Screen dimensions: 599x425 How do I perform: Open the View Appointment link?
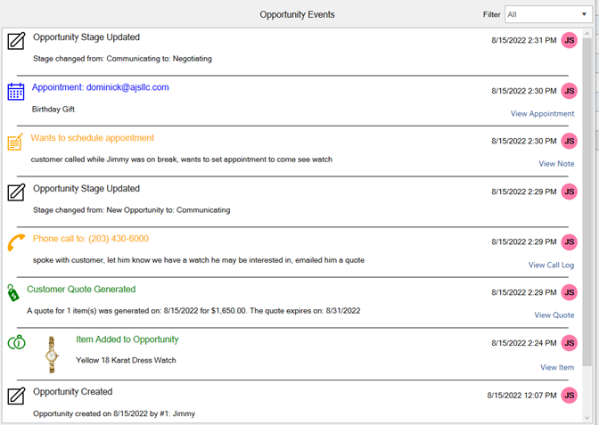[542, 113]
